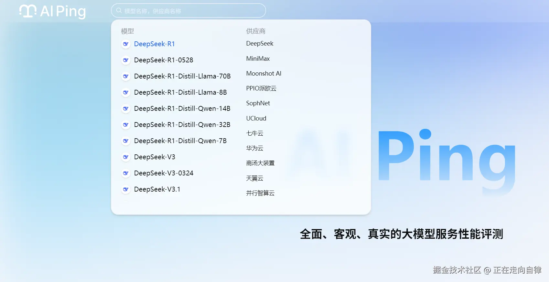
Task: Select DeepSeek under the supplier column
Action: coord(260,44)
